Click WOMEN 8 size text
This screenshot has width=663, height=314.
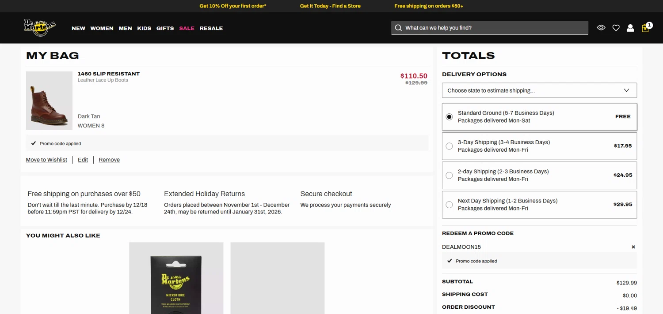pyautogui.click(x=91, y=126)
